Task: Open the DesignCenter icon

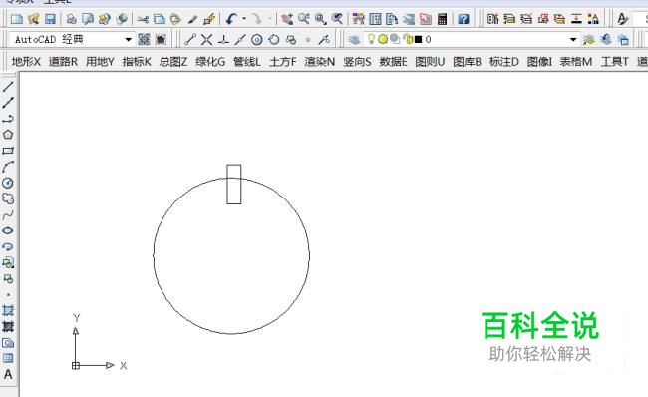Action: (x=375, y=19)
